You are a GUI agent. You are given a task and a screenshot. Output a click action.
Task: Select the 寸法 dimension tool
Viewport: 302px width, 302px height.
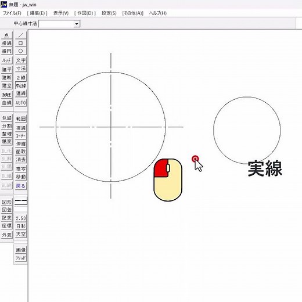[x=21, y=69]
